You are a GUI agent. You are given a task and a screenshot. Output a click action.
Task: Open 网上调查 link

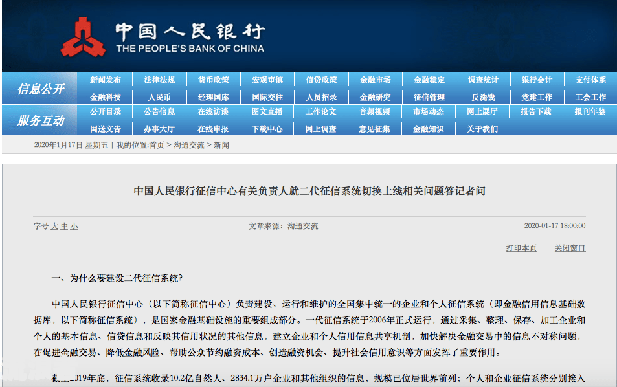(x=320, y=129)
